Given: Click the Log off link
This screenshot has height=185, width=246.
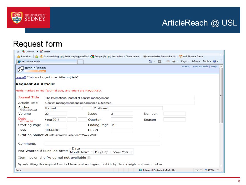Looking at the screenshot, I should click(21, 77).
